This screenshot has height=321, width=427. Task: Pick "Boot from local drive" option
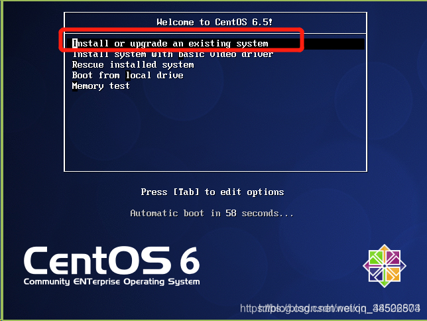tap(127, 75)
